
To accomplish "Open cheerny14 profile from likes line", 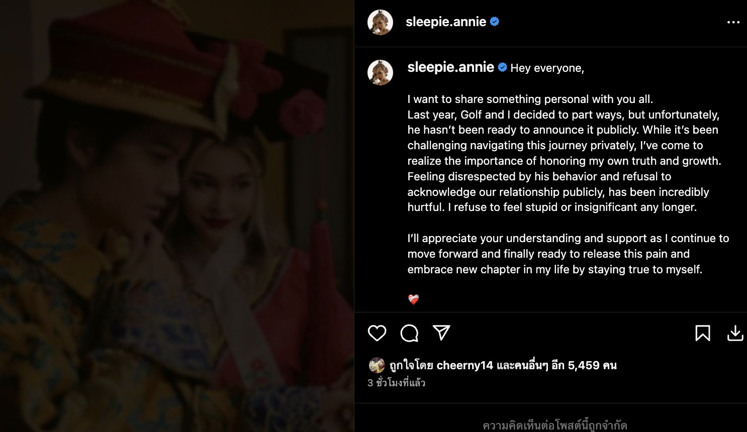I will (x=465, y=365).
